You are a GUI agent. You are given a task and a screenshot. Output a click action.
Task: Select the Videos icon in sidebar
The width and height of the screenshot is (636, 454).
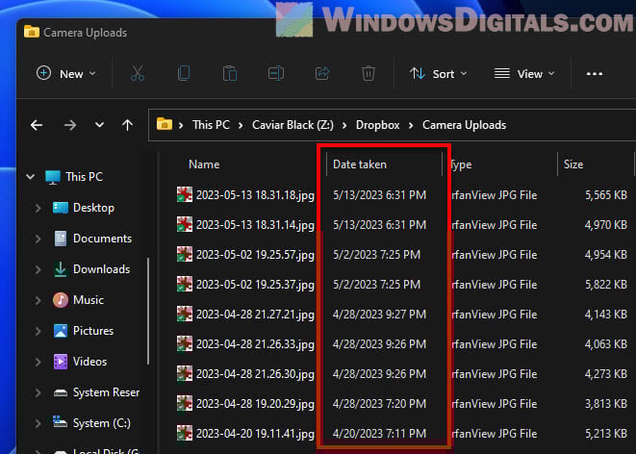61,362
